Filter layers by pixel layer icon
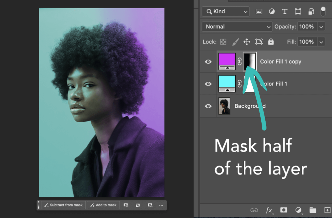The height and width of the screenshot is (218, 332). [x=259, y=11]
